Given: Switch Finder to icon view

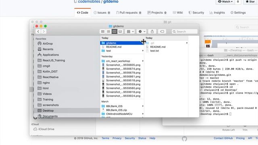Looking at the screenshot, I should pyautogui.click(x=103, y=31).
